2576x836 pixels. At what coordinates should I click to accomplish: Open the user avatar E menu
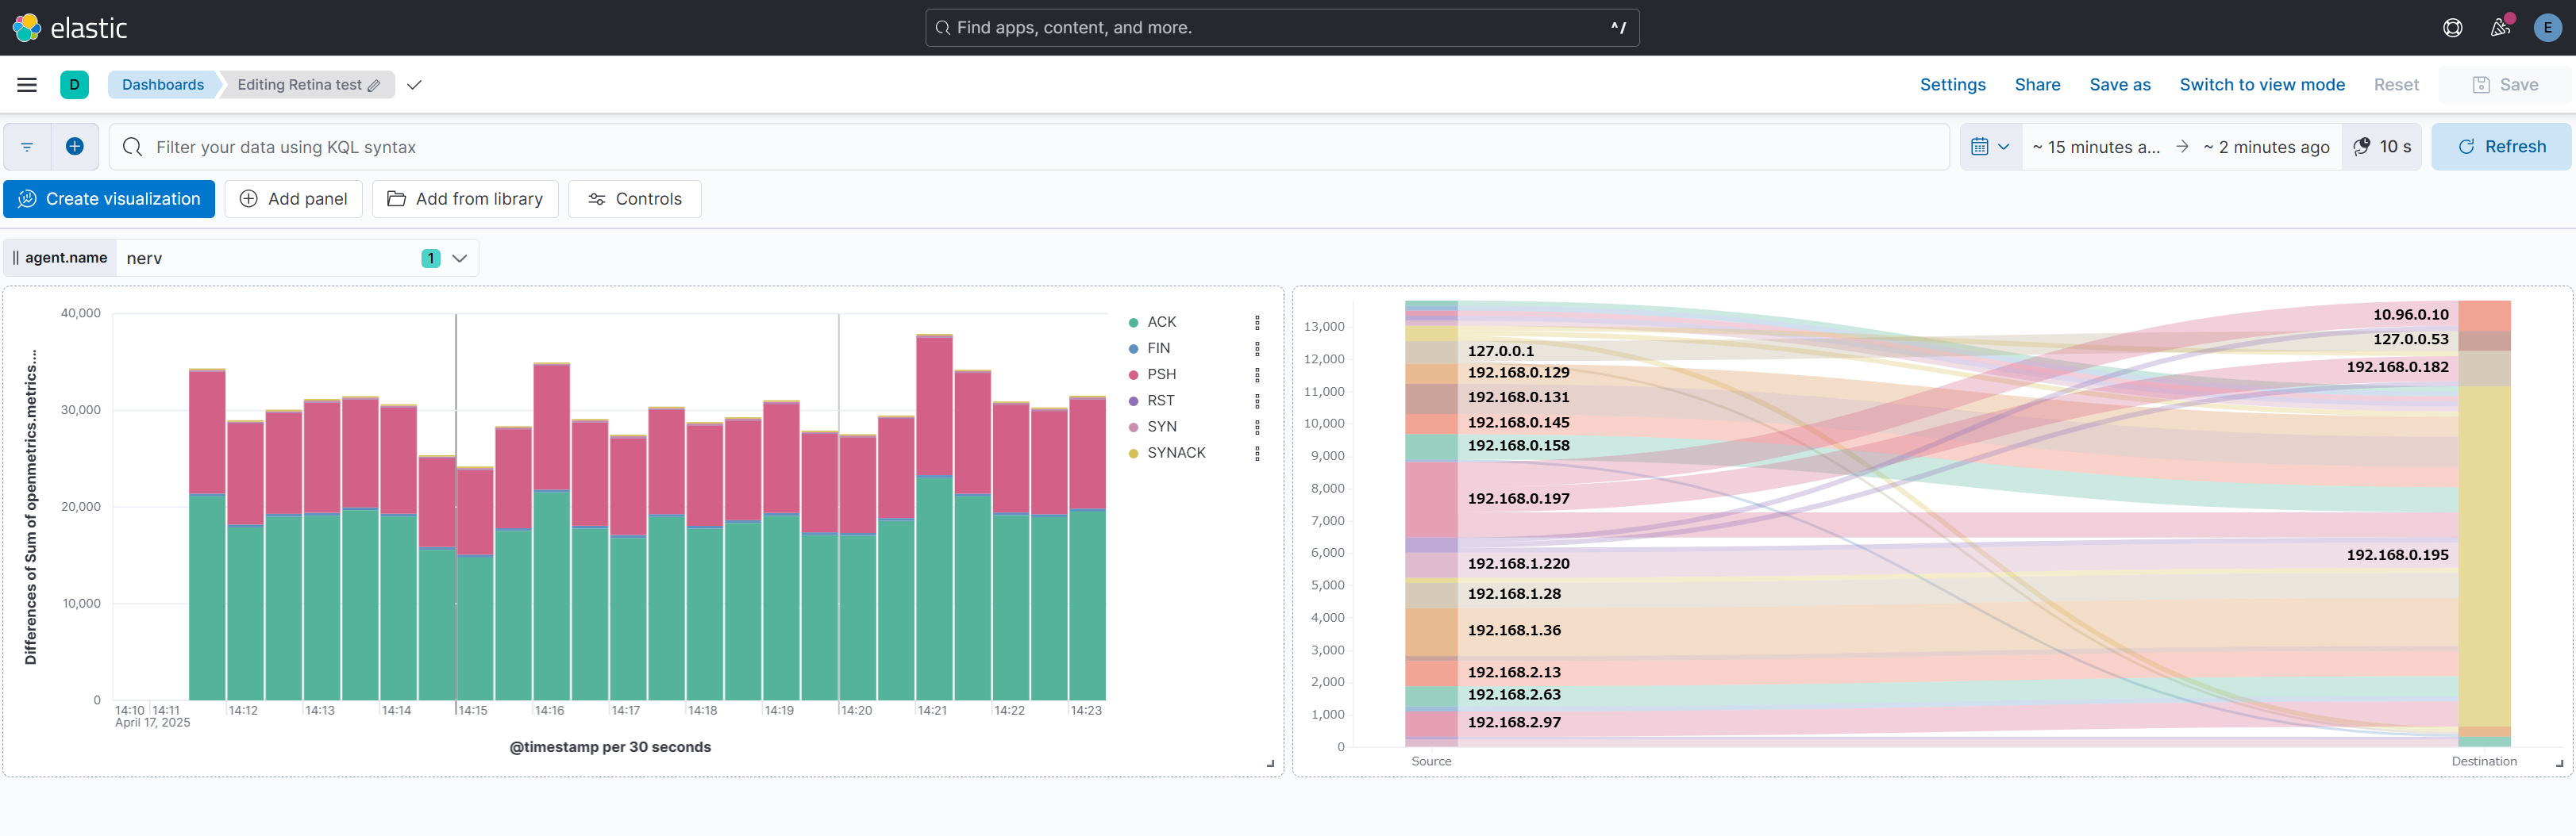(2547, 28)
